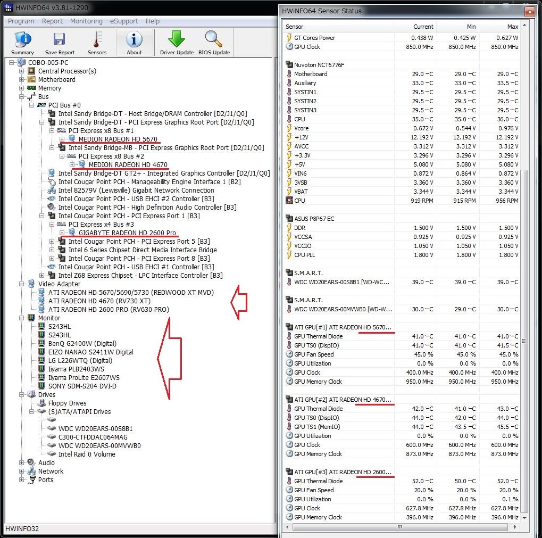Click the Max column header
The height and width of the screenshot is (538, 542).
tap(500, 27)
